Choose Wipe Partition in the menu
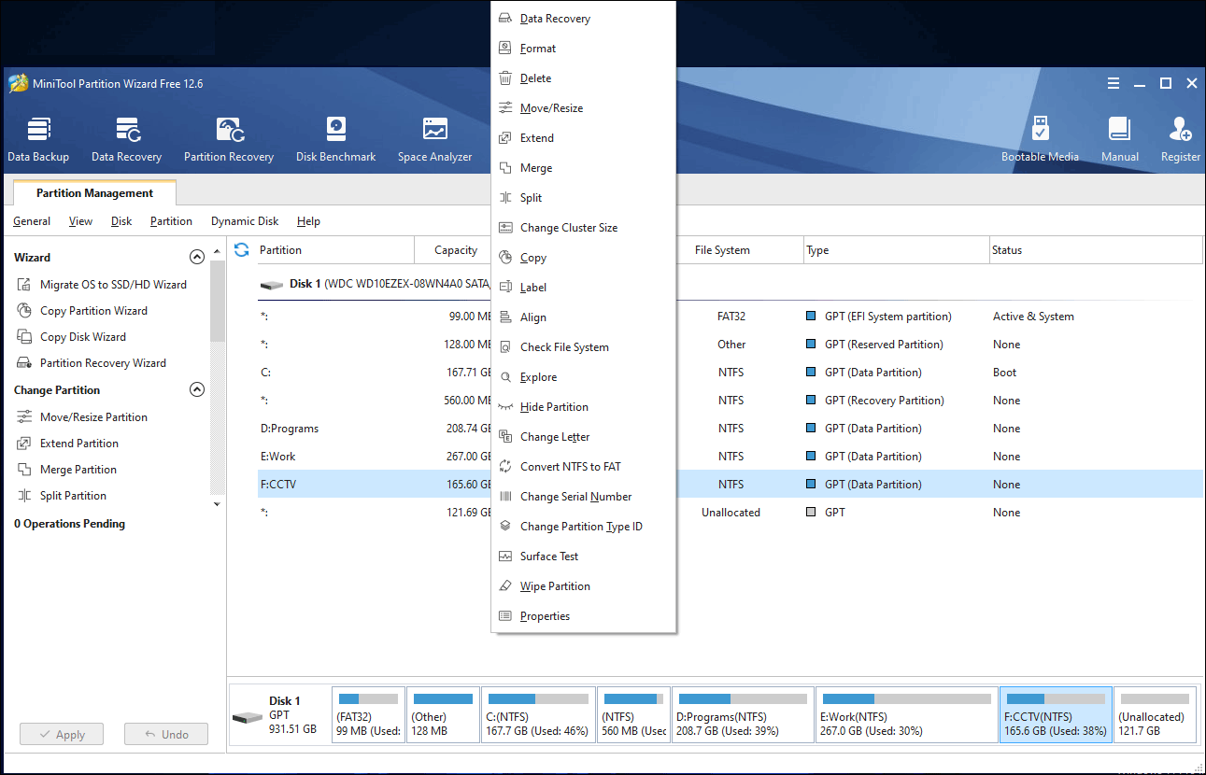The width and height of the screenshot is (1206, 775). pos(584,586)
